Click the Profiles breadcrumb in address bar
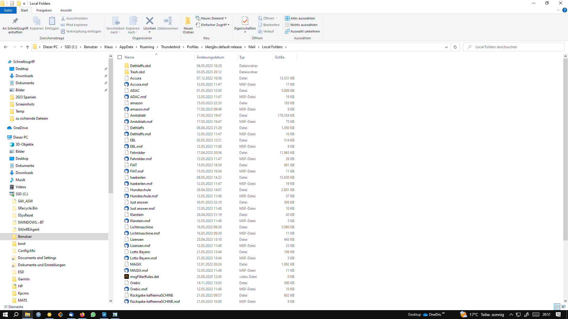This screenshot has width=568, height=319. click(193, 47)
